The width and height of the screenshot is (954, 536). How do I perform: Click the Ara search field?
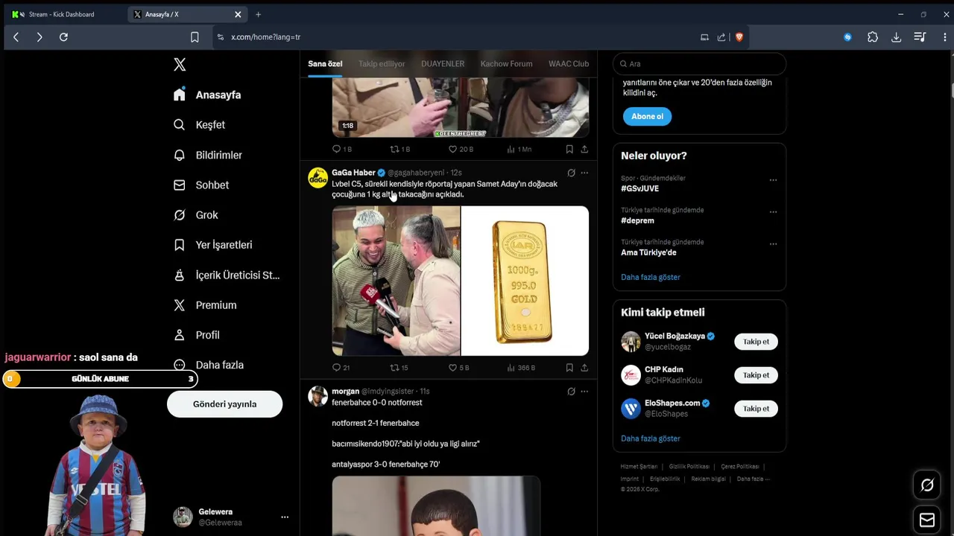coord(699,64)
